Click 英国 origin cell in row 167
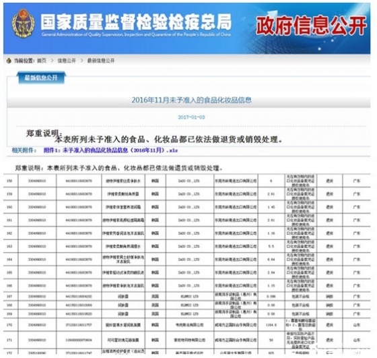The image size is (377, 358). coord(155,297)
